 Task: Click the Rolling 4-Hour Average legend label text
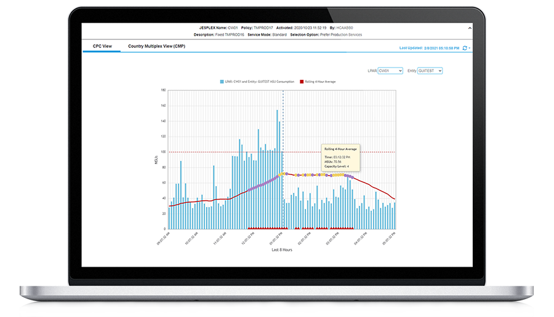click(x=320, y=82)
